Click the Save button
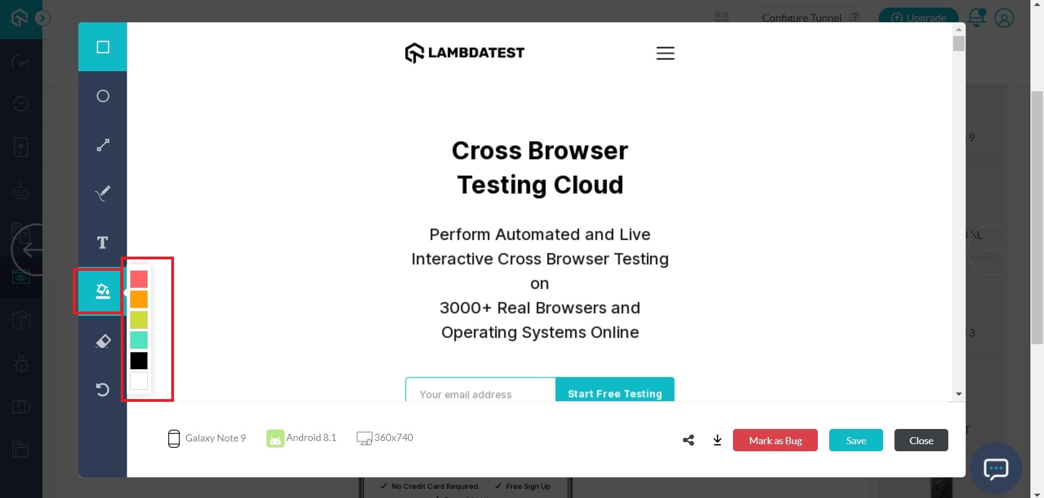The width and height of the screenshot is (1044, 498). [855, 440]
